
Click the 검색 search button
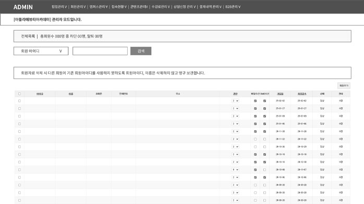(141, 51)
